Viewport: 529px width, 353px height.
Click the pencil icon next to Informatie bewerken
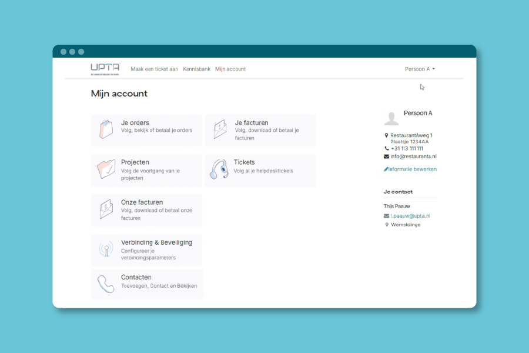point(386,169)
